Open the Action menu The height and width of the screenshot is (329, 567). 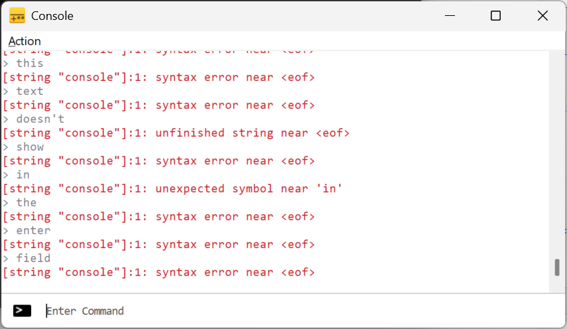25,41
